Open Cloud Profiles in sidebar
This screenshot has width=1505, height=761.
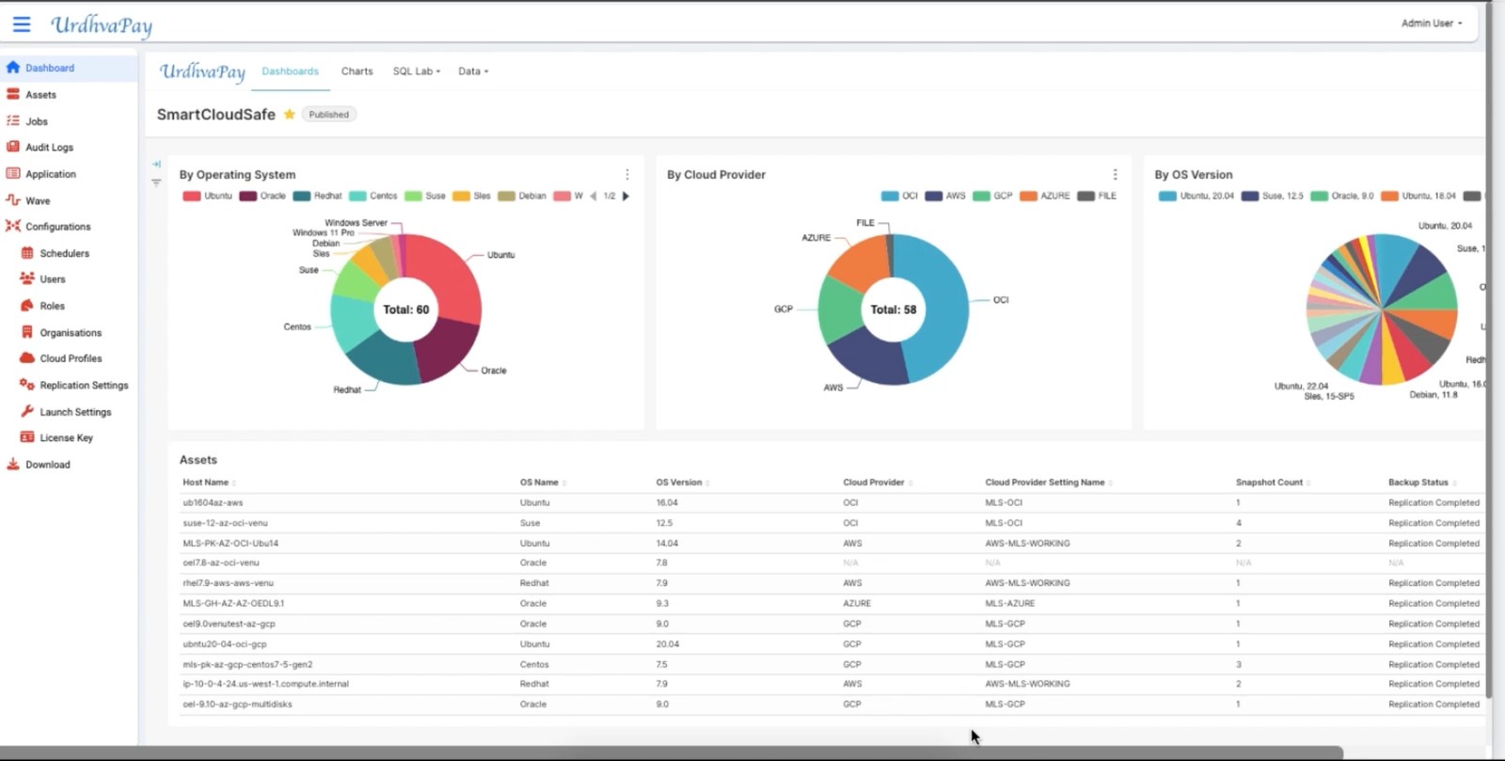point(71,358)
